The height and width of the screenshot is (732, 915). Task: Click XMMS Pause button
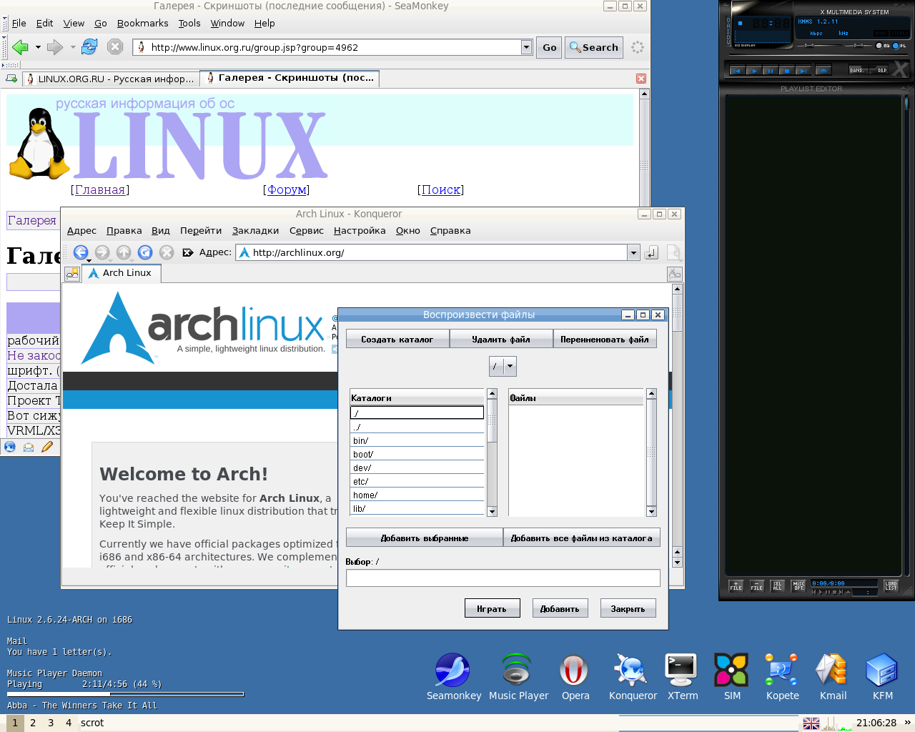770,70
